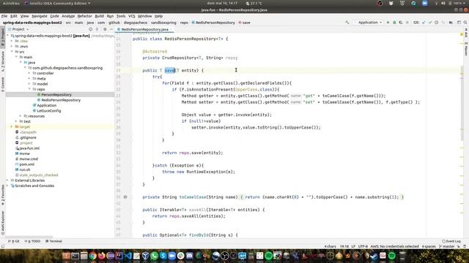
Task: Expand the model package
Action: click(x=29, y=84)
